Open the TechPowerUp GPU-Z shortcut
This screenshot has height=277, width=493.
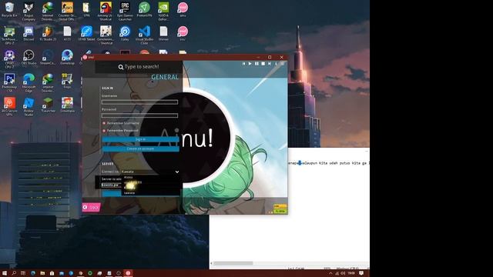[x=9, y=35]
